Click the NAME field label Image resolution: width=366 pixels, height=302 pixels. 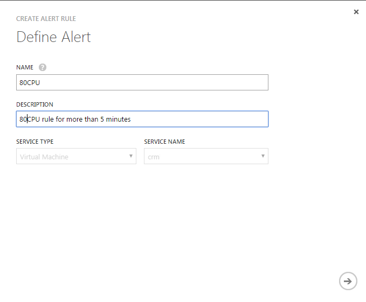pyautogui.click(x=25, y=67)
